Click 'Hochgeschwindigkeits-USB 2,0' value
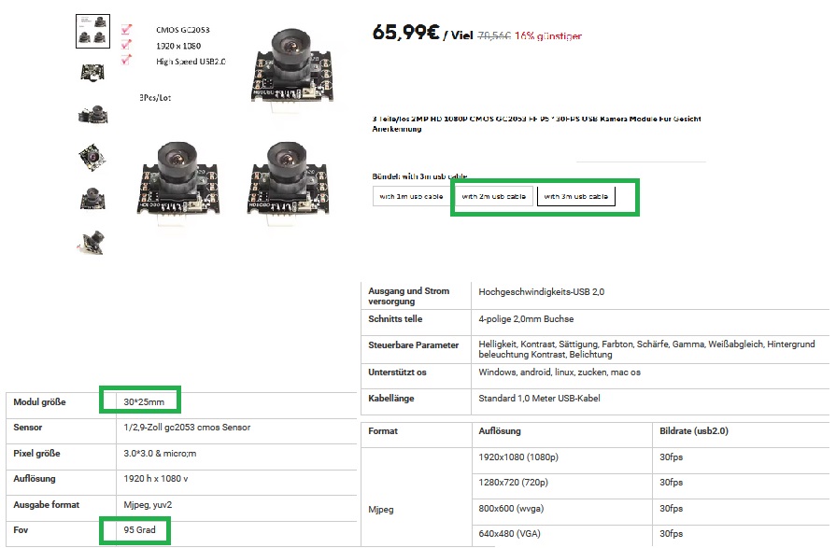This screenshot has width=836, height=548. (542, 291)
